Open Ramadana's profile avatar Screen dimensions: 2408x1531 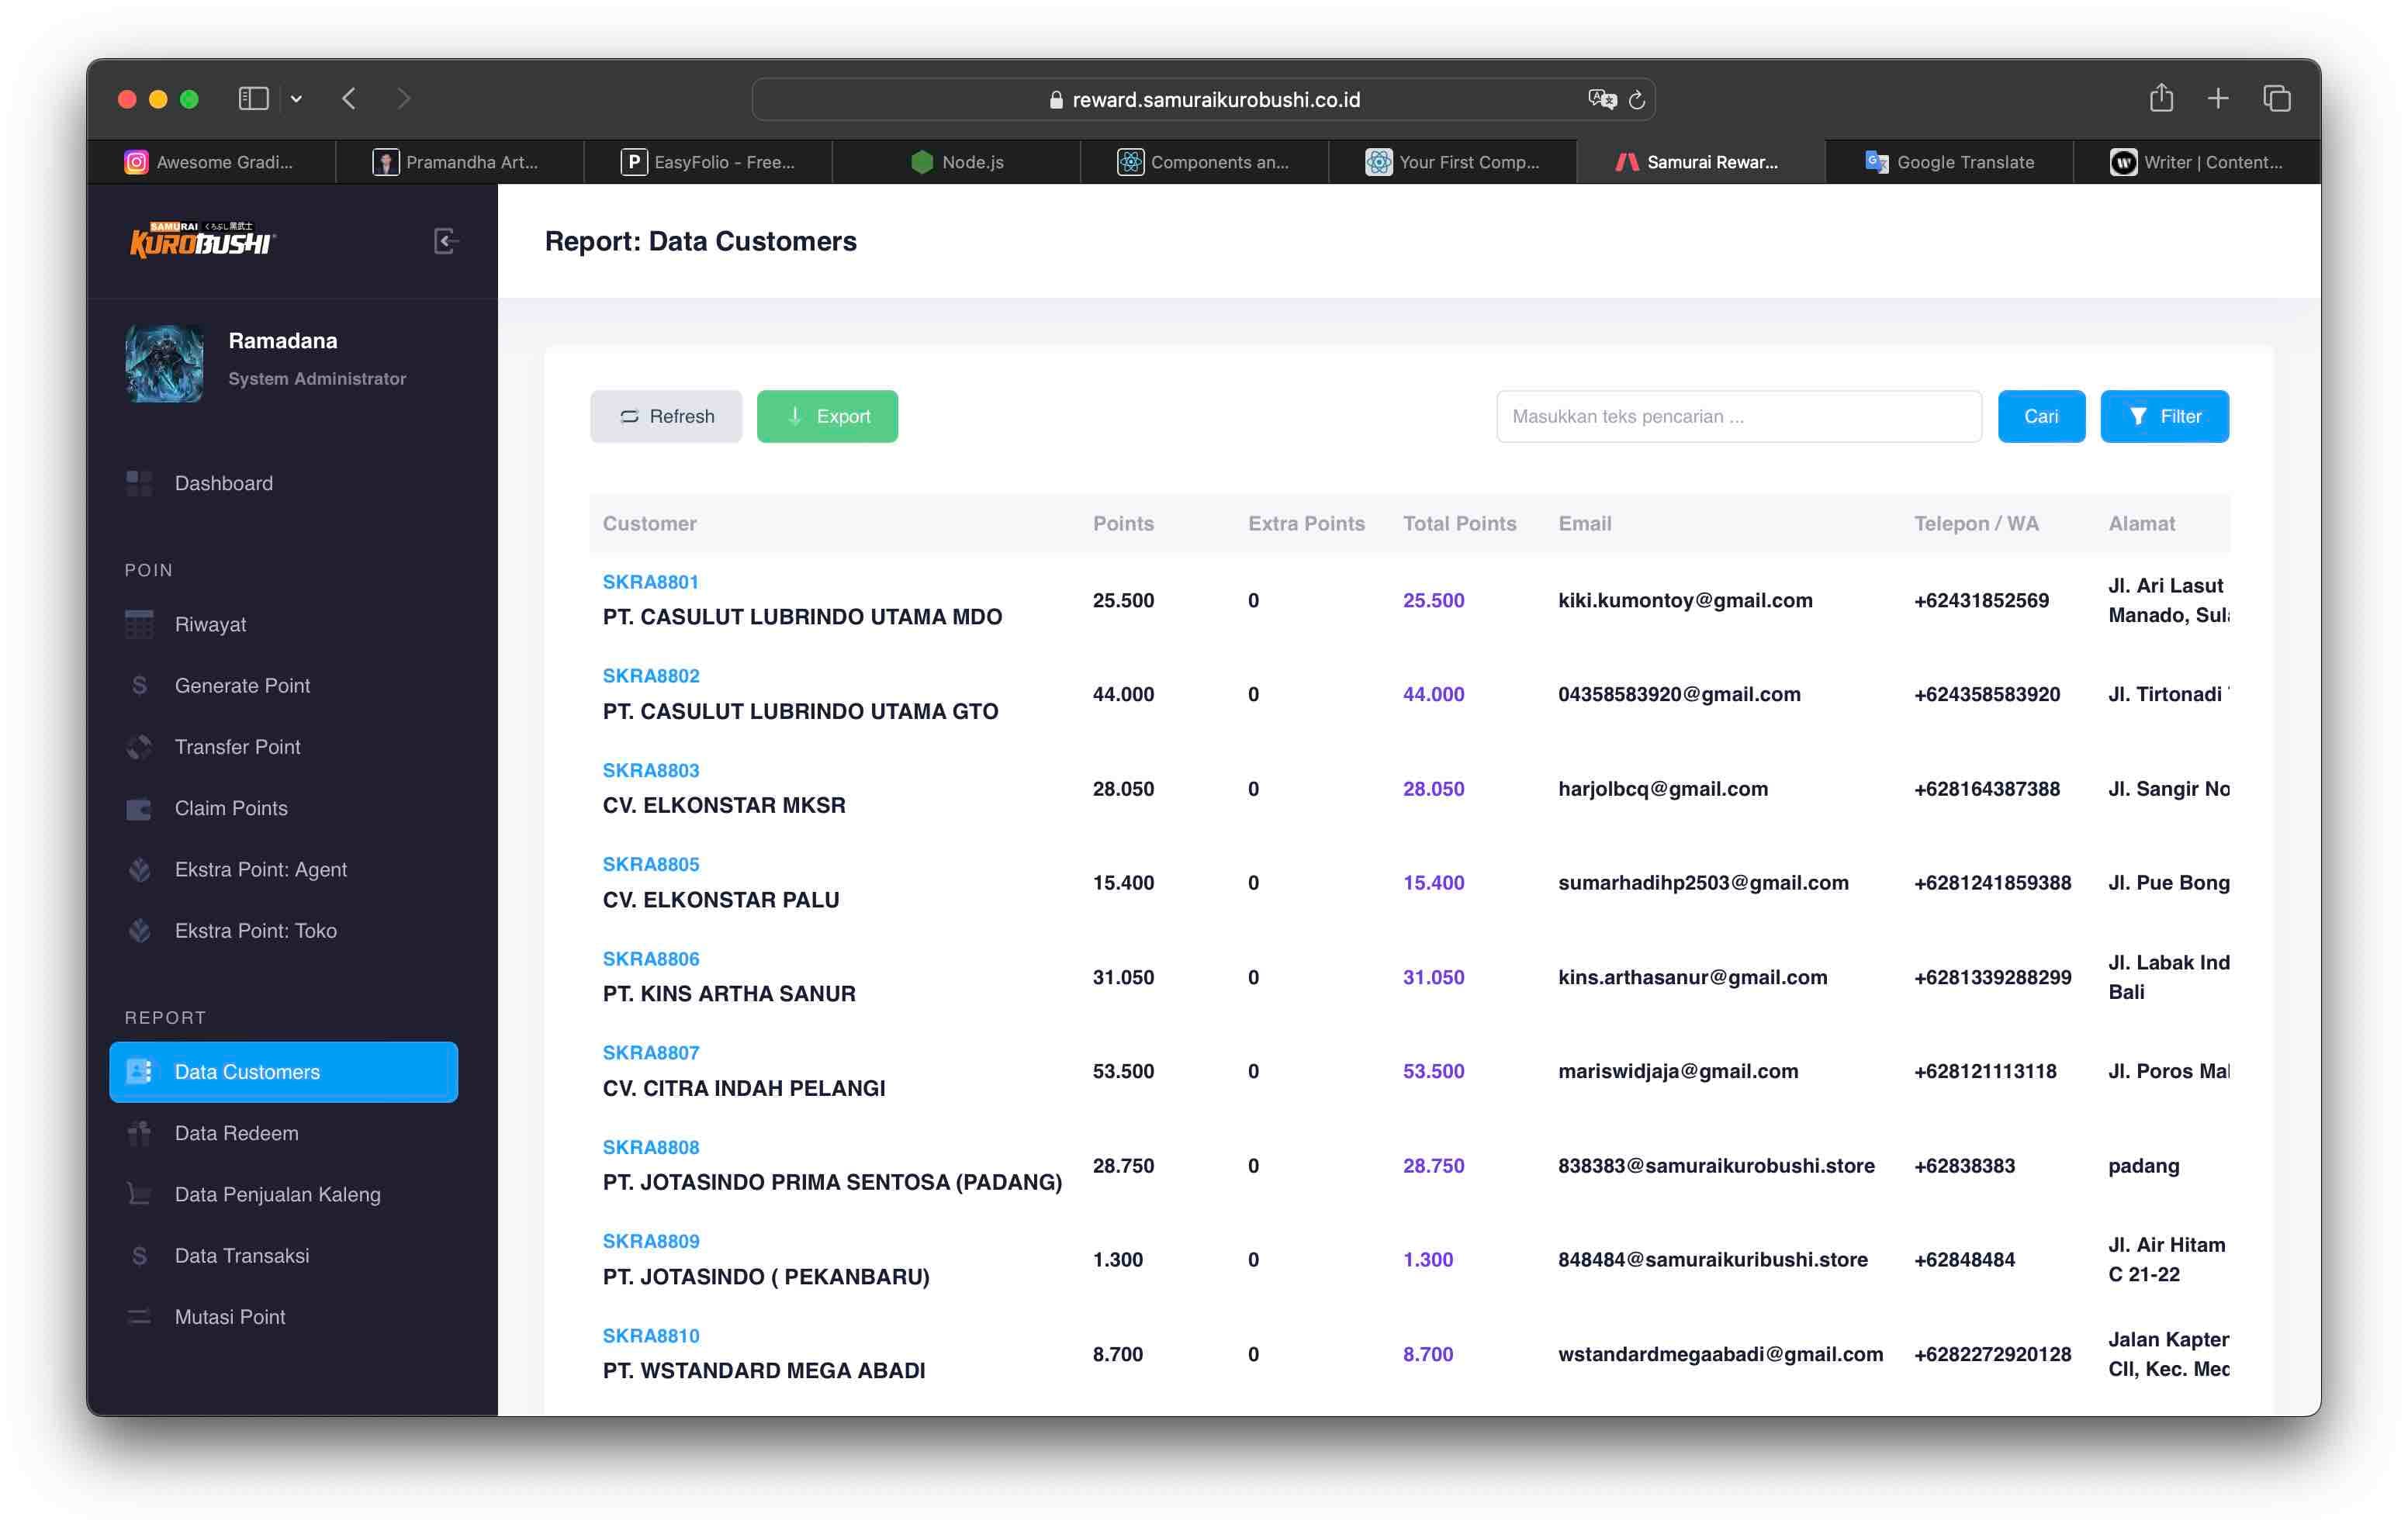point(165,363)
